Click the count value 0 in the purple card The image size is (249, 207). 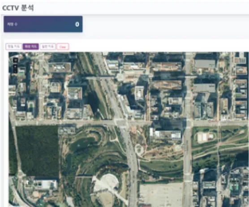click(x=77, y=24)
